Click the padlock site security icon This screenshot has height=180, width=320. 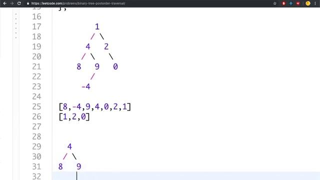click(x=28, y=3)
